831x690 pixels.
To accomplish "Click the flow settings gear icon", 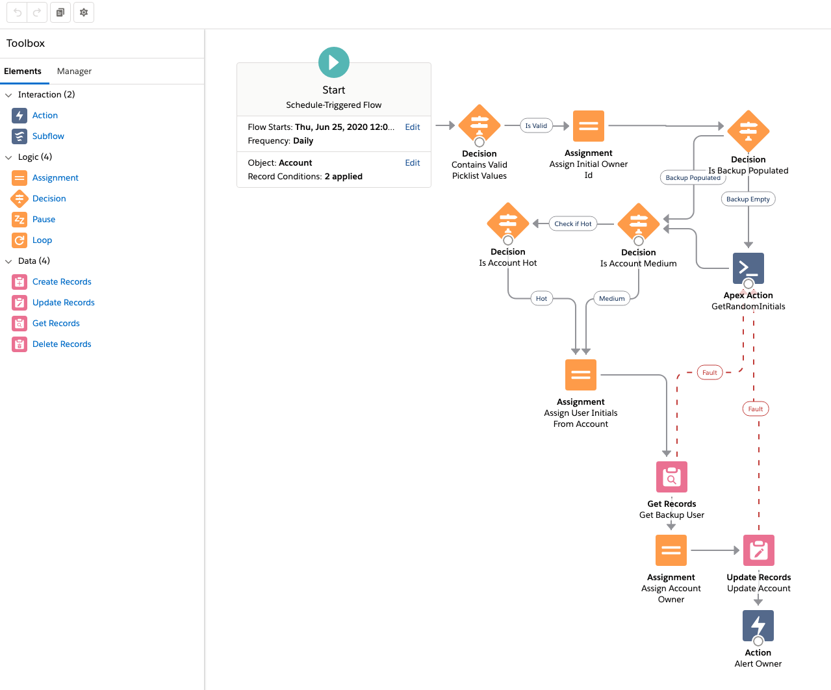I will [84, 12].
